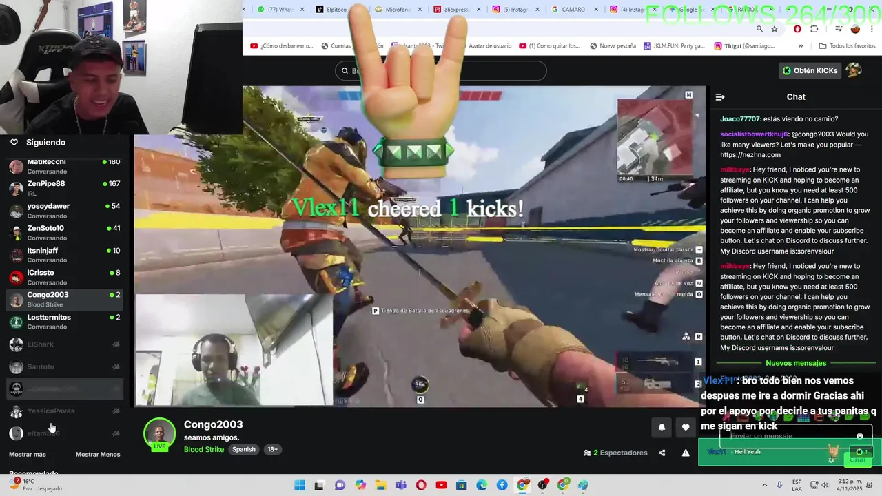Open the JKLM.FUN Party ga... bookmark
Screen dimensions: 882x496
click(674, 46)
